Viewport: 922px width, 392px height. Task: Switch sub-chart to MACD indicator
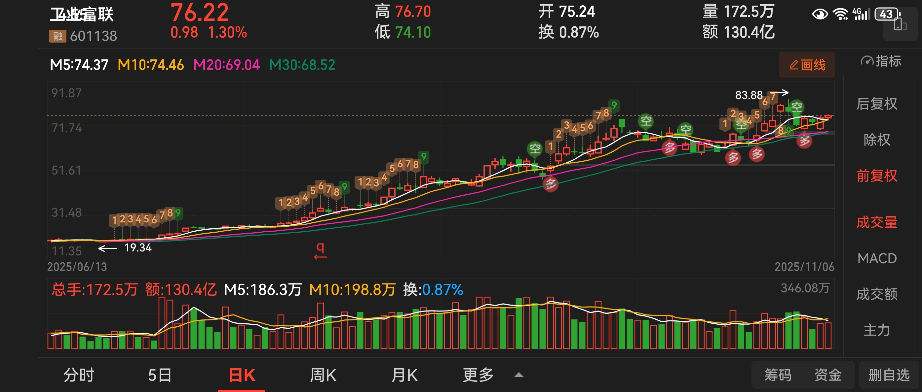click(876, 258)
